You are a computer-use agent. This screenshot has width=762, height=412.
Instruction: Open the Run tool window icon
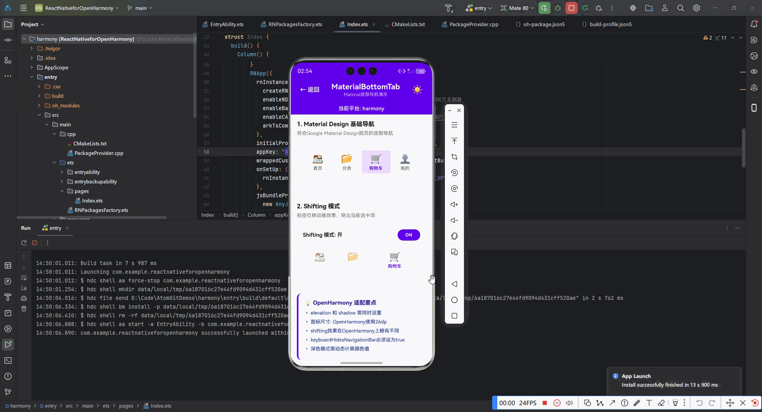click(x=8, y=345)
